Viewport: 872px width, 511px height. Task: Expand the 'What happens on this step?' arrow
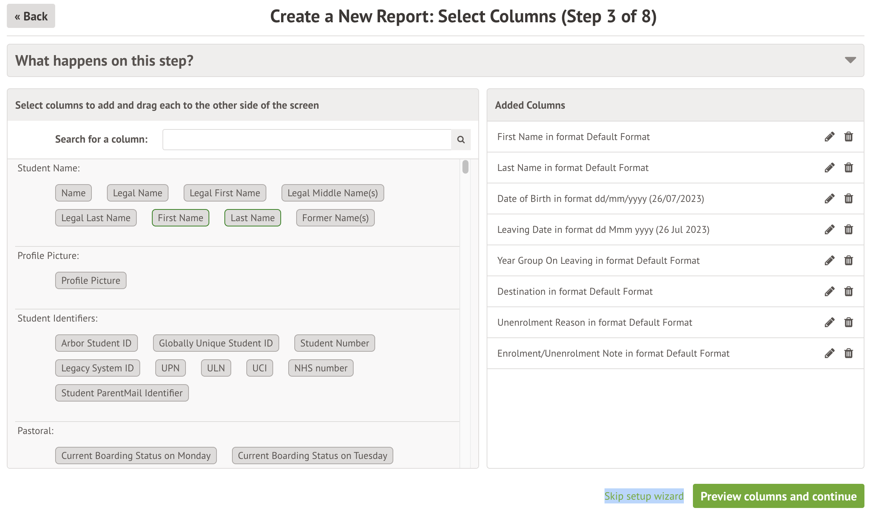pos(850,60)
